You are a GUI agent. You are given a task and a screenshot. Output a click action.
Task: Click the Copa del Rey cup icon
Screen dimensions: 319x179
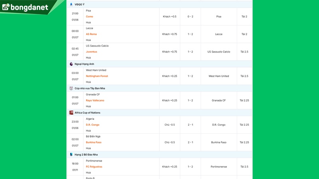[x=71, y=88]
